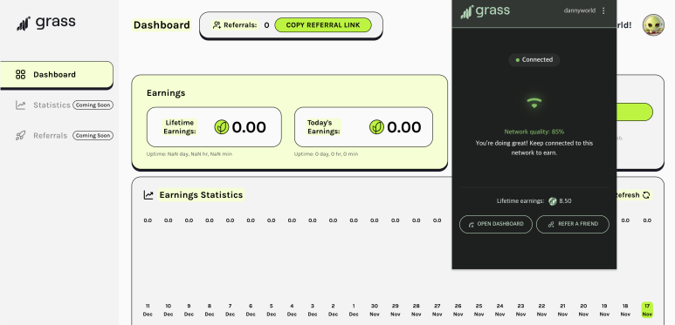Click the Network quality: 85% text

(534, 132)
